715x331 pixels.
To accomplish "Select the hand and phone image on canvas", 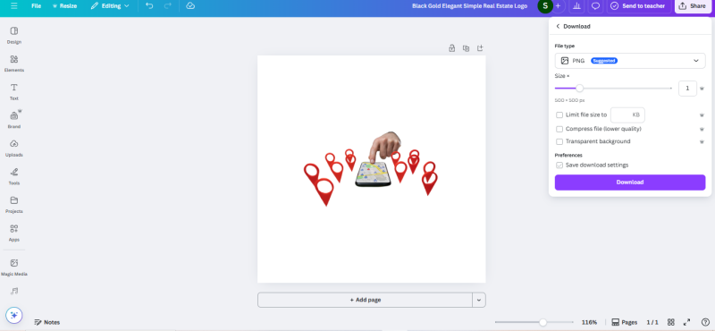I will coord(374,159).
